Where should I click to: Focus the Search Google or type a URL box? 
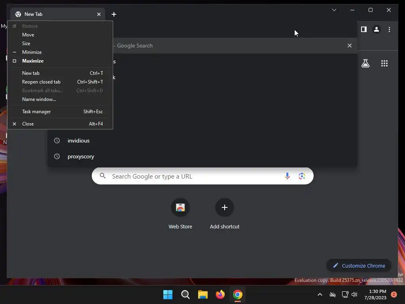click(x=202, y=176)
